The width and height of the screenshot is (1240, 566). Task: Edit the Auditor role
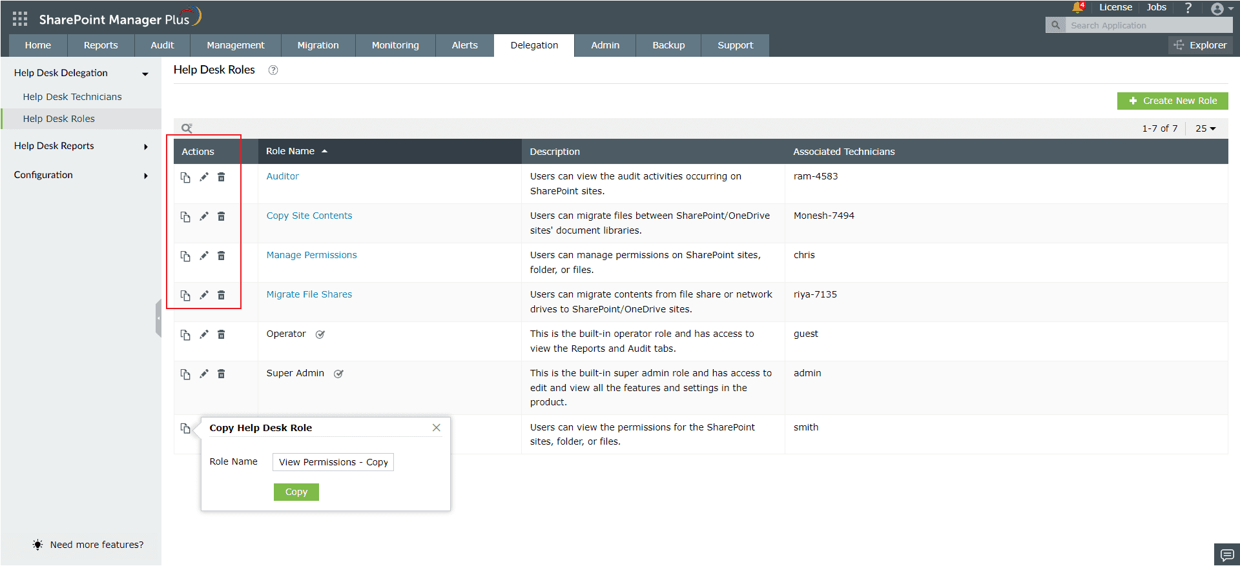tap(204, 177)
